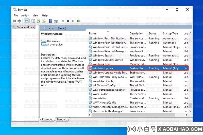Screen dimensions: 203x135
Task: Click Automatic startup type of Workstation
Action: click(169, 98)
